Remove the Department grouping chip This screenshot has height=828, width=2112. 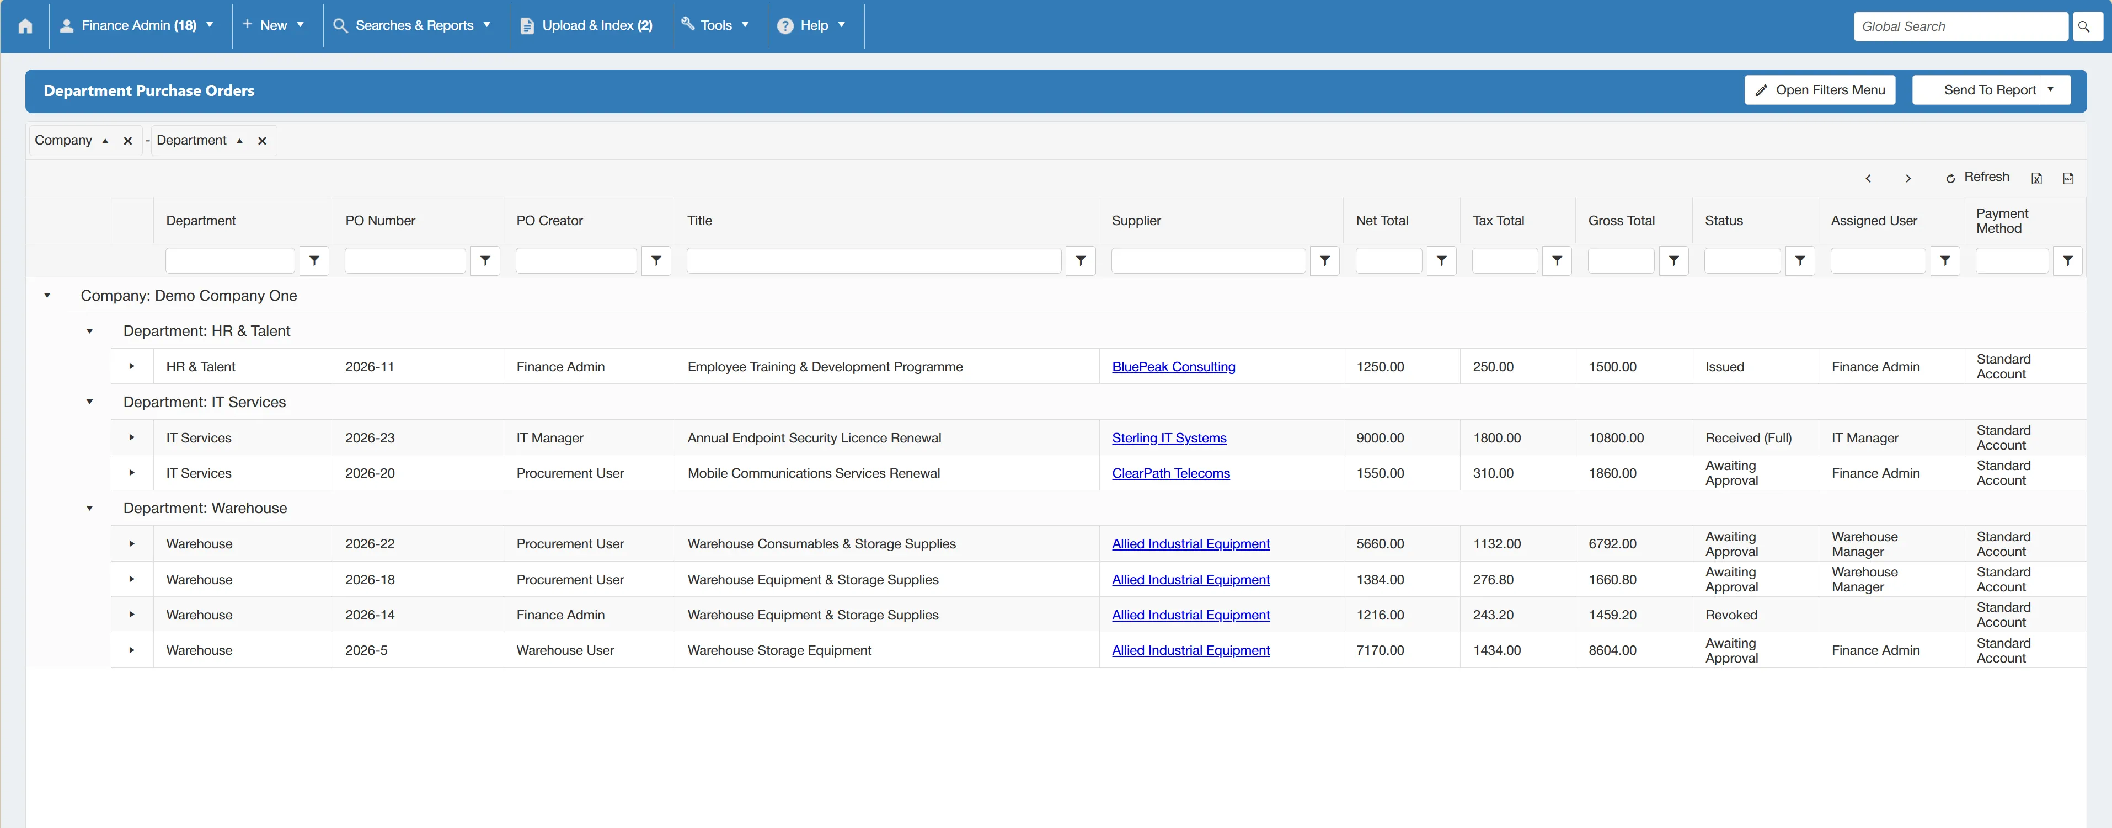[263, 141]
